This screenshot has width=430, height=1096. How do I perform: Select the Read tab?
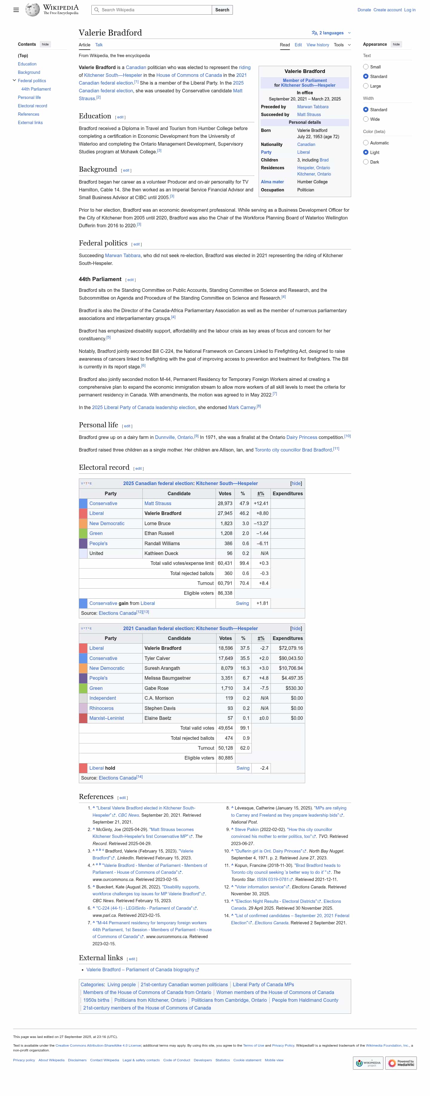(285, 45)
